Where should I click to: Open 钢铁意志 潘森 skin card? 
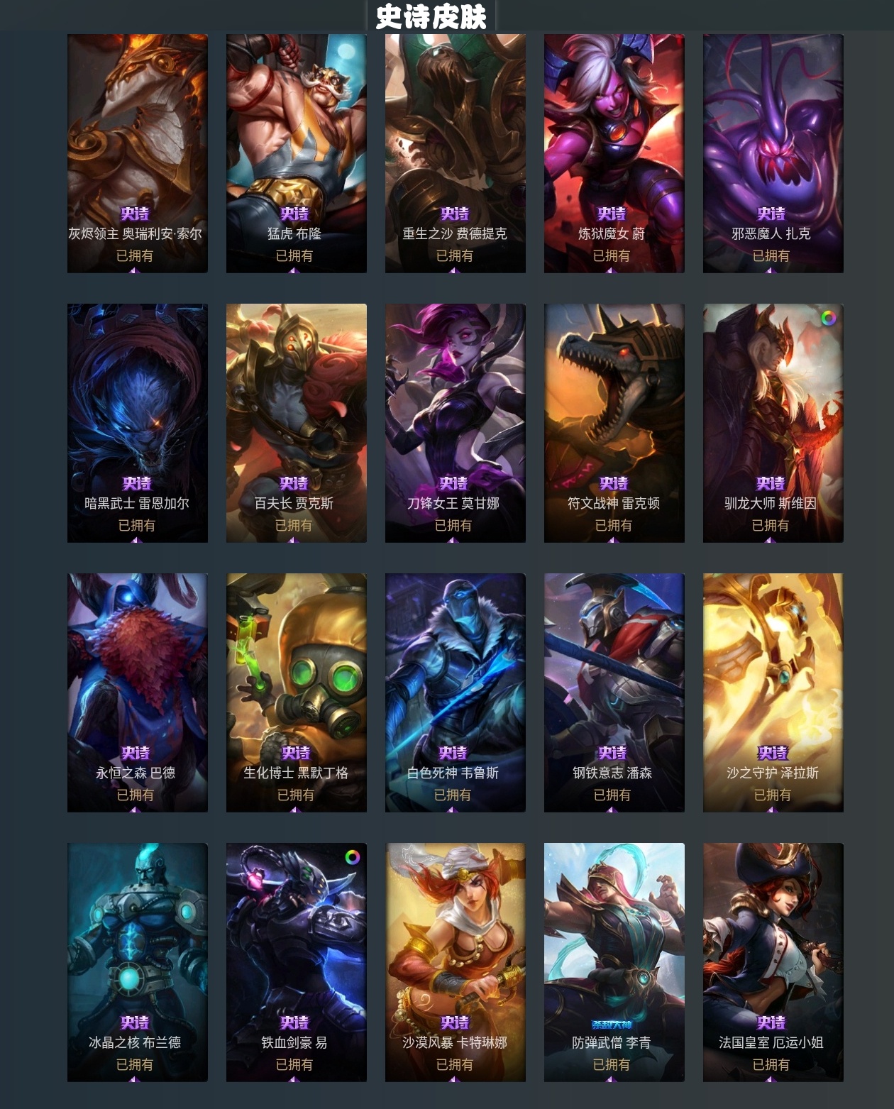coord(614,693)
